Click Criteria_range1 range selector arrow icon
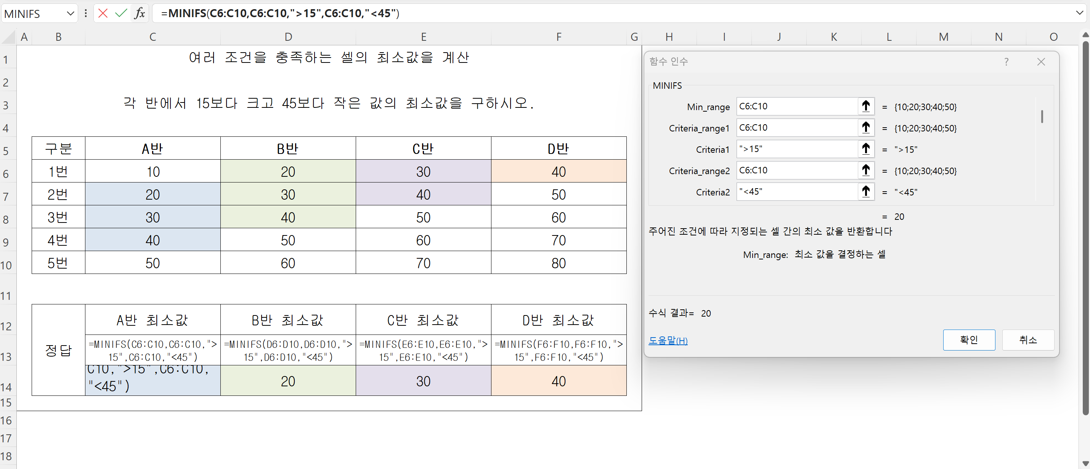Image resolution: width=1090 pixels, height=469 pixels. point(866,128)
